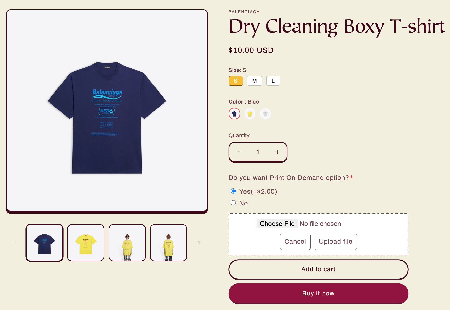Screen dimensions: 450x310
Task: Decrease quantity with the minus icon
Action: (x=239, y=152)
